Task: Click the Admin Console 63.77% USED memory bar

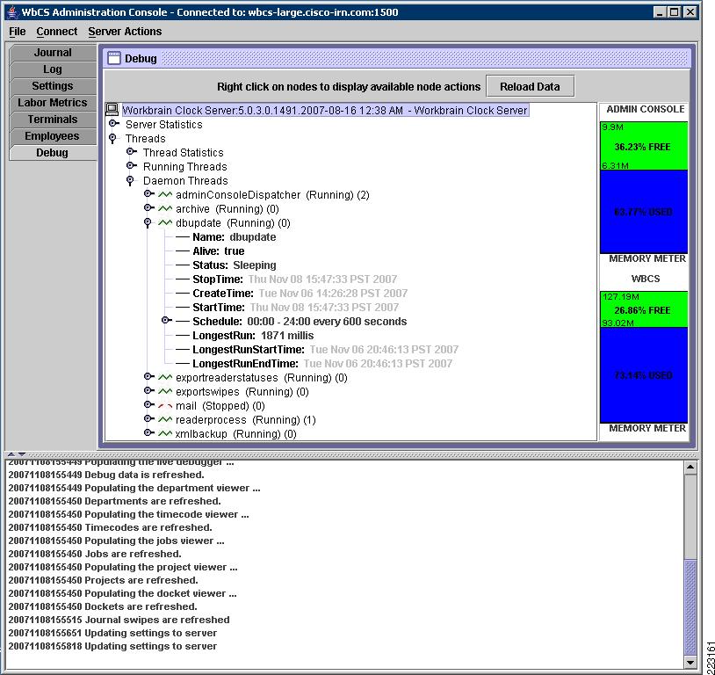Action: click(x=643, y=212)
